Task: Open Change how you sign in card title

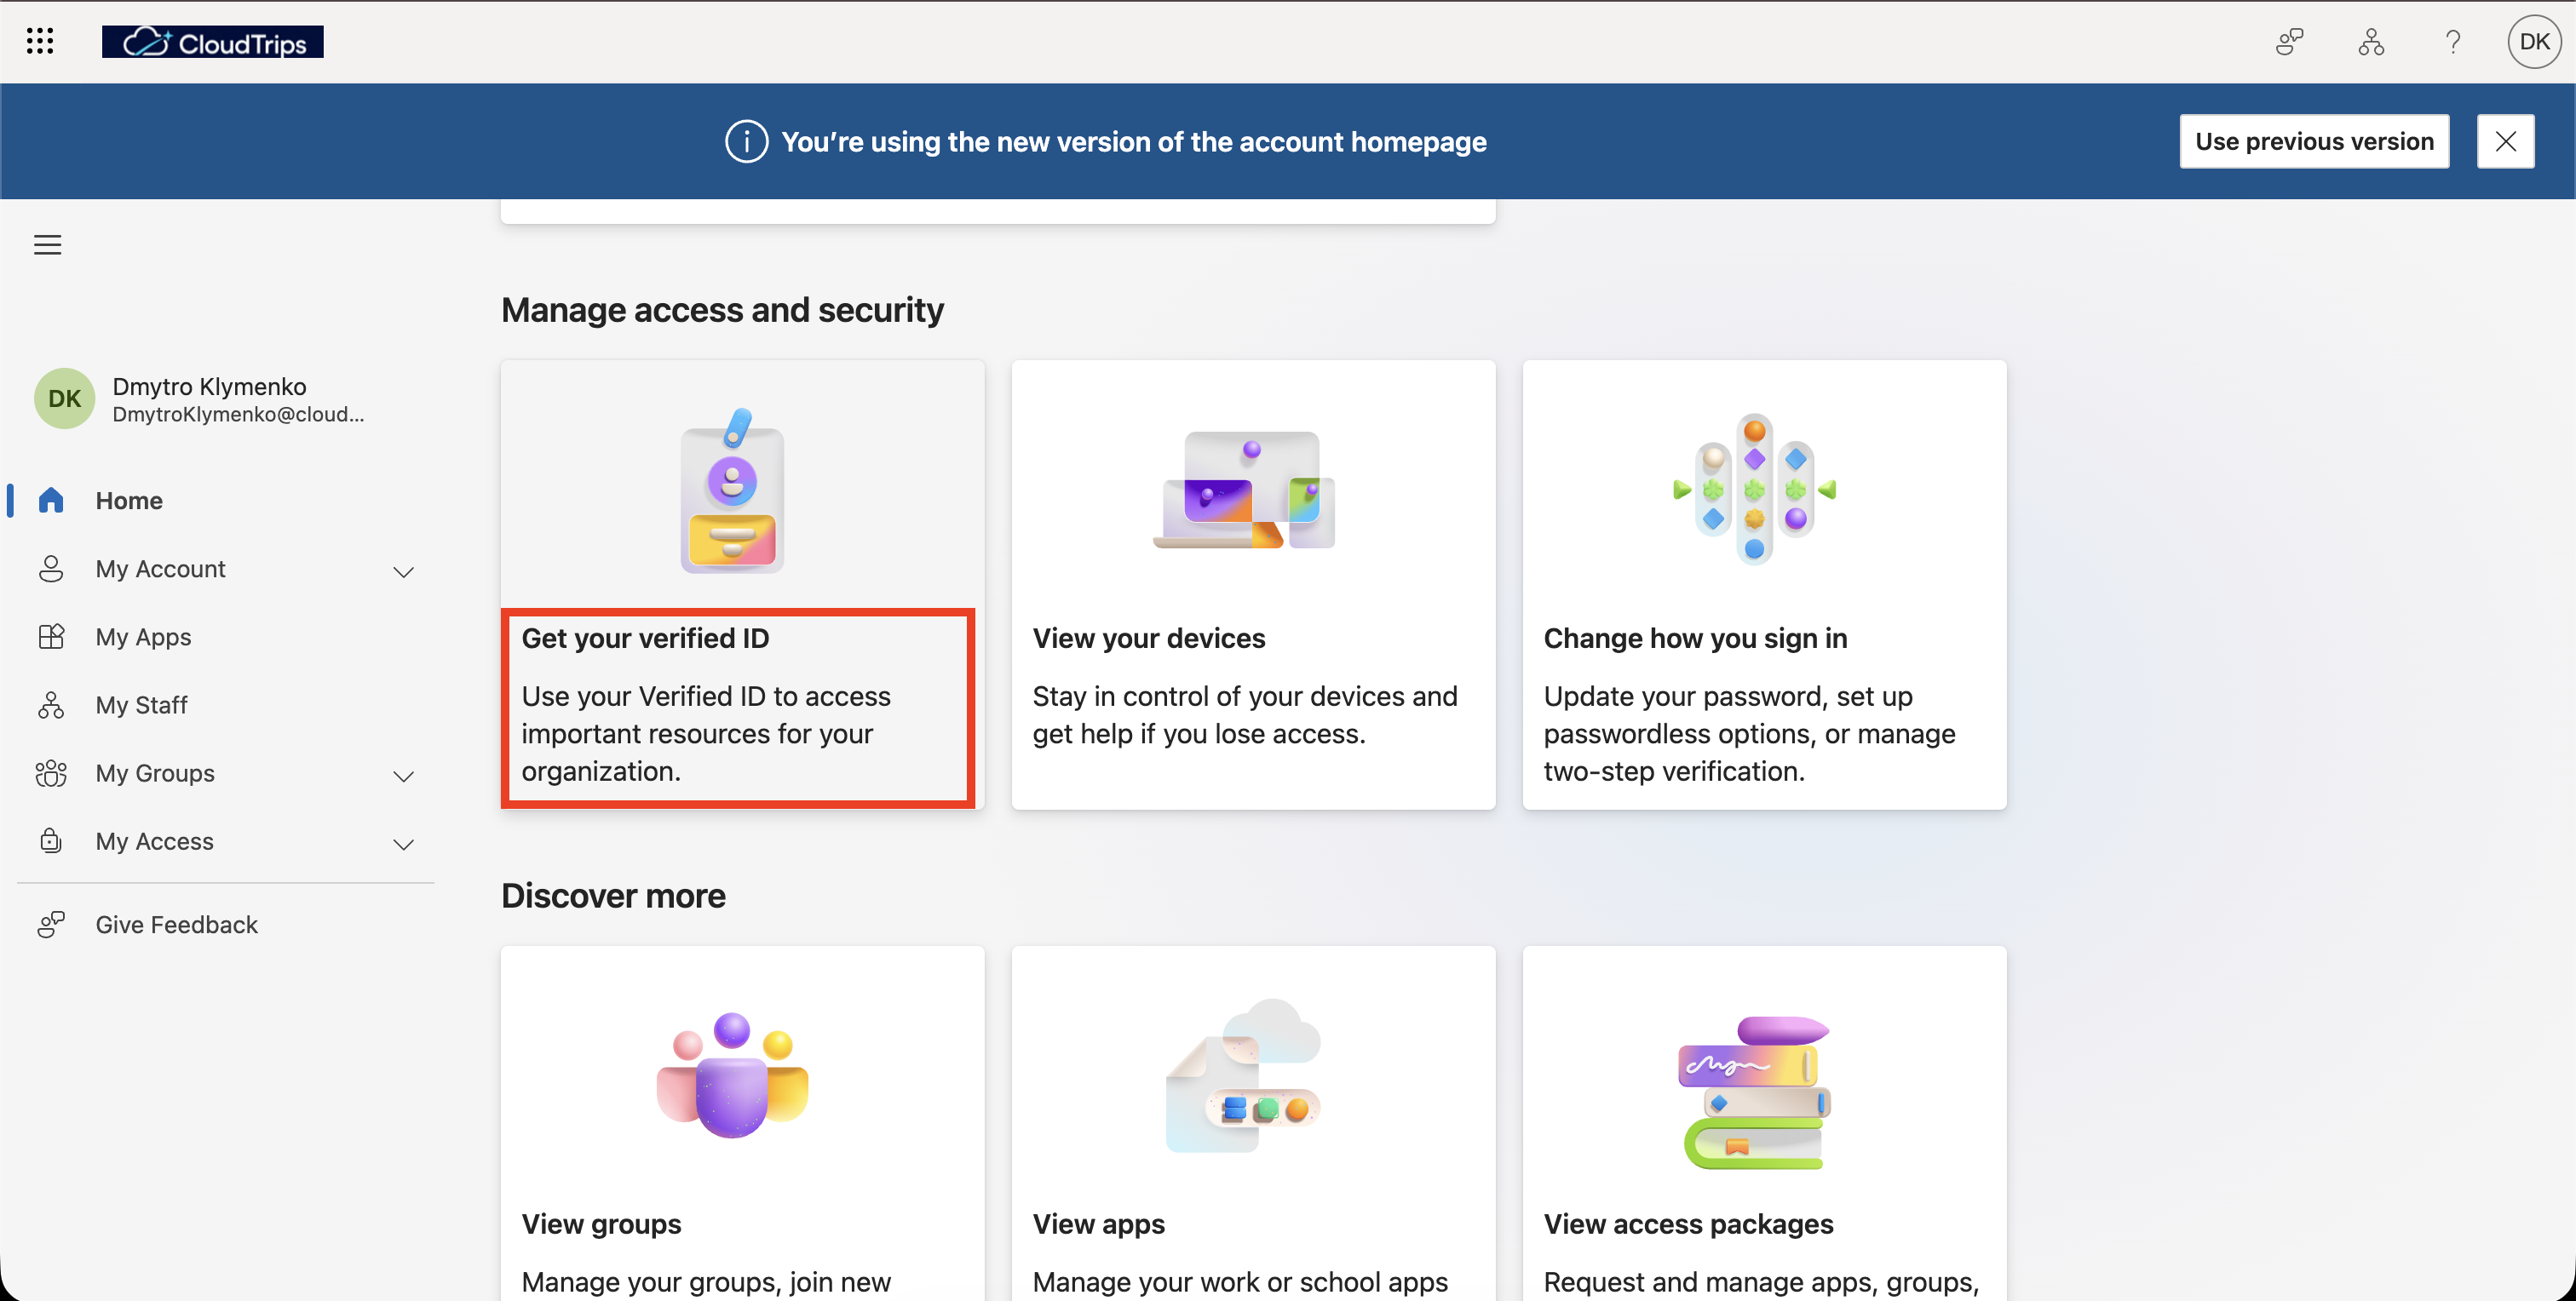Action: click(1695, 638)
